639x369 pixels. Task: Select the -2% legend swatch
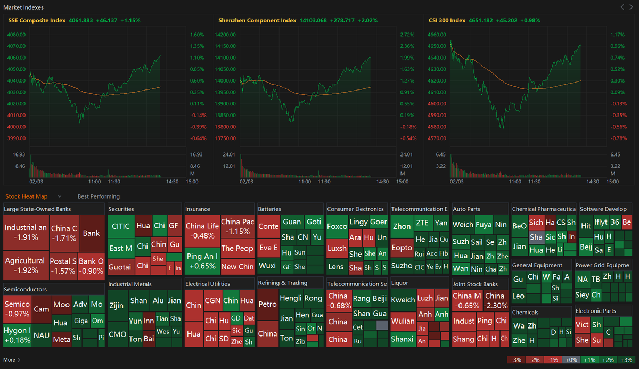pos(534,360)
